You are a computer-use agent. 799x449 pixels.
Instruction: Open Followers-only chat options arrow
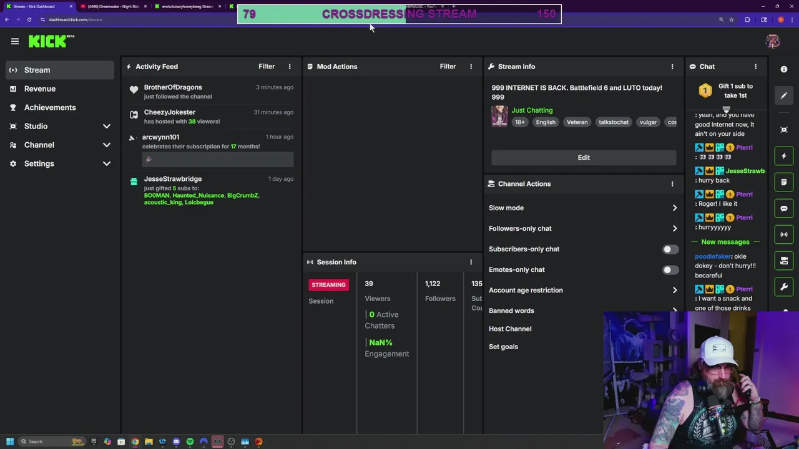(x=674, y=228)
